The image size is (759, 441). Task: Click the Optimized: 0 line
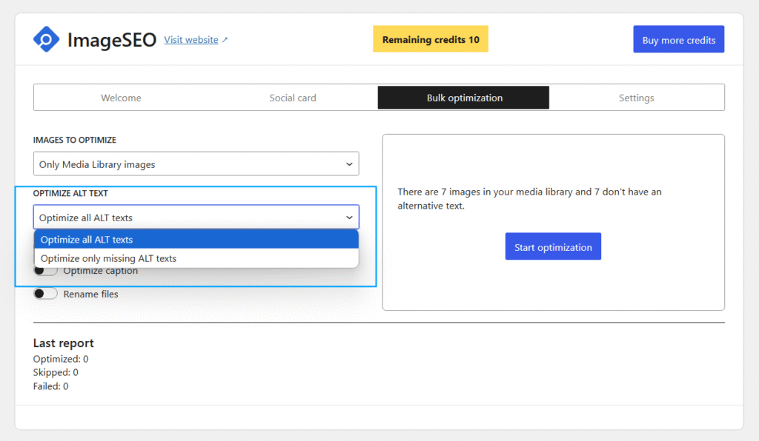[61, 359]
